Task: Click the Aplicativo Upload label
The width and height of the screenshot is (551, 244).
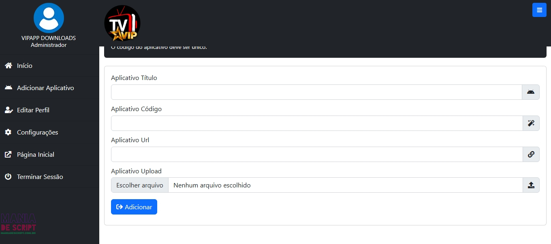Action: [x=136, y=171]
